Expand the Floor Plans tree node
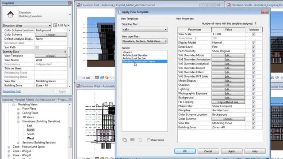 (18, 109)
